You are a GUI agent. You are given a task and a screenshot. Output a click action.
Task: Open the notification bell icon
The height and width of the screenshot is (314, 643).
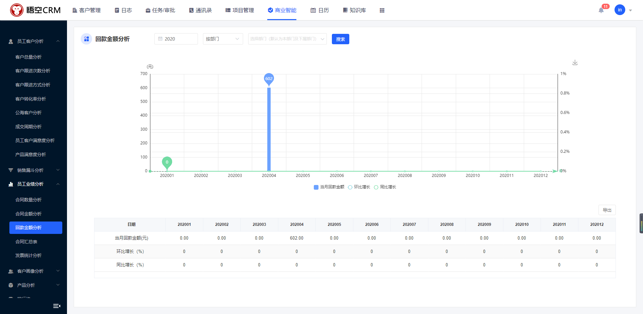pos(601,10)
